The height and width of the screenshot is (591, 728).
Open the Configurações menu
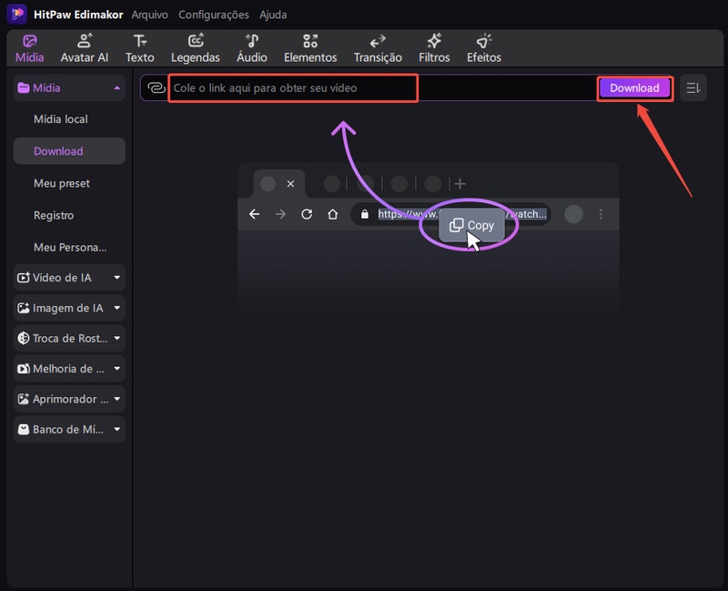214,15
